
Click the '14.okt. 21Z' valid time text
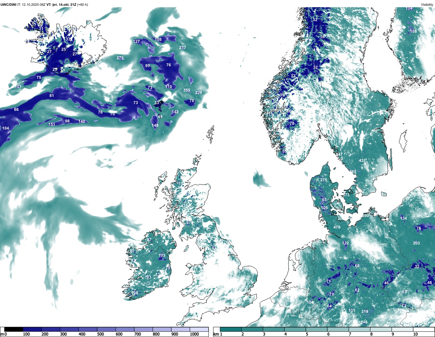[x=67, y=4]
